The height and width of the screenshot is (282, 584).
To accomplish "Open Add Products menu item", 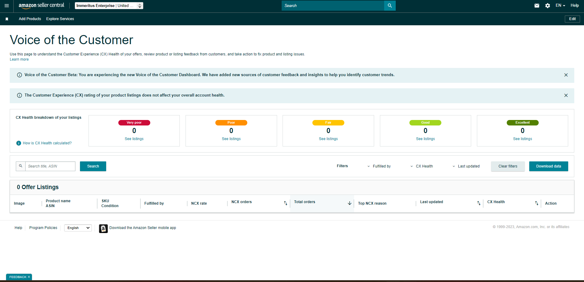I will pos(30,19).
